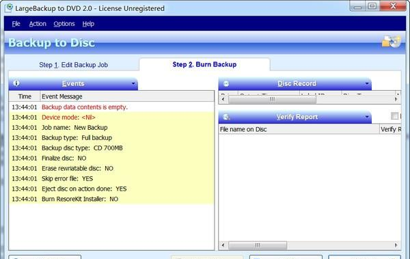The width and height of the screenshot is (410, 259).
Task: Minimize the LargeBackup window
Action: [x=357, y=6]
